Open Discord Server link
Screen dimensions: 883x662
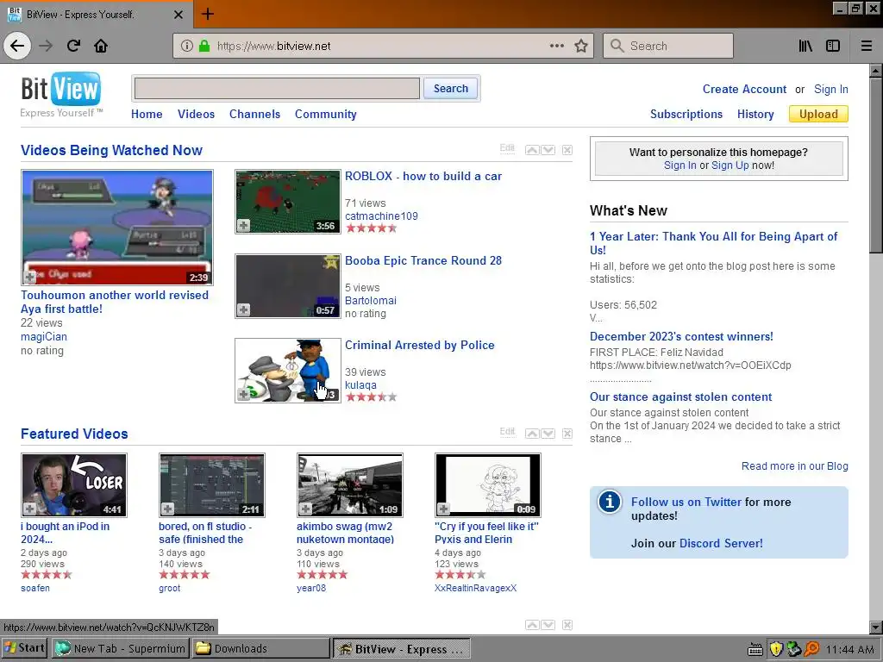tap(721, 543)
